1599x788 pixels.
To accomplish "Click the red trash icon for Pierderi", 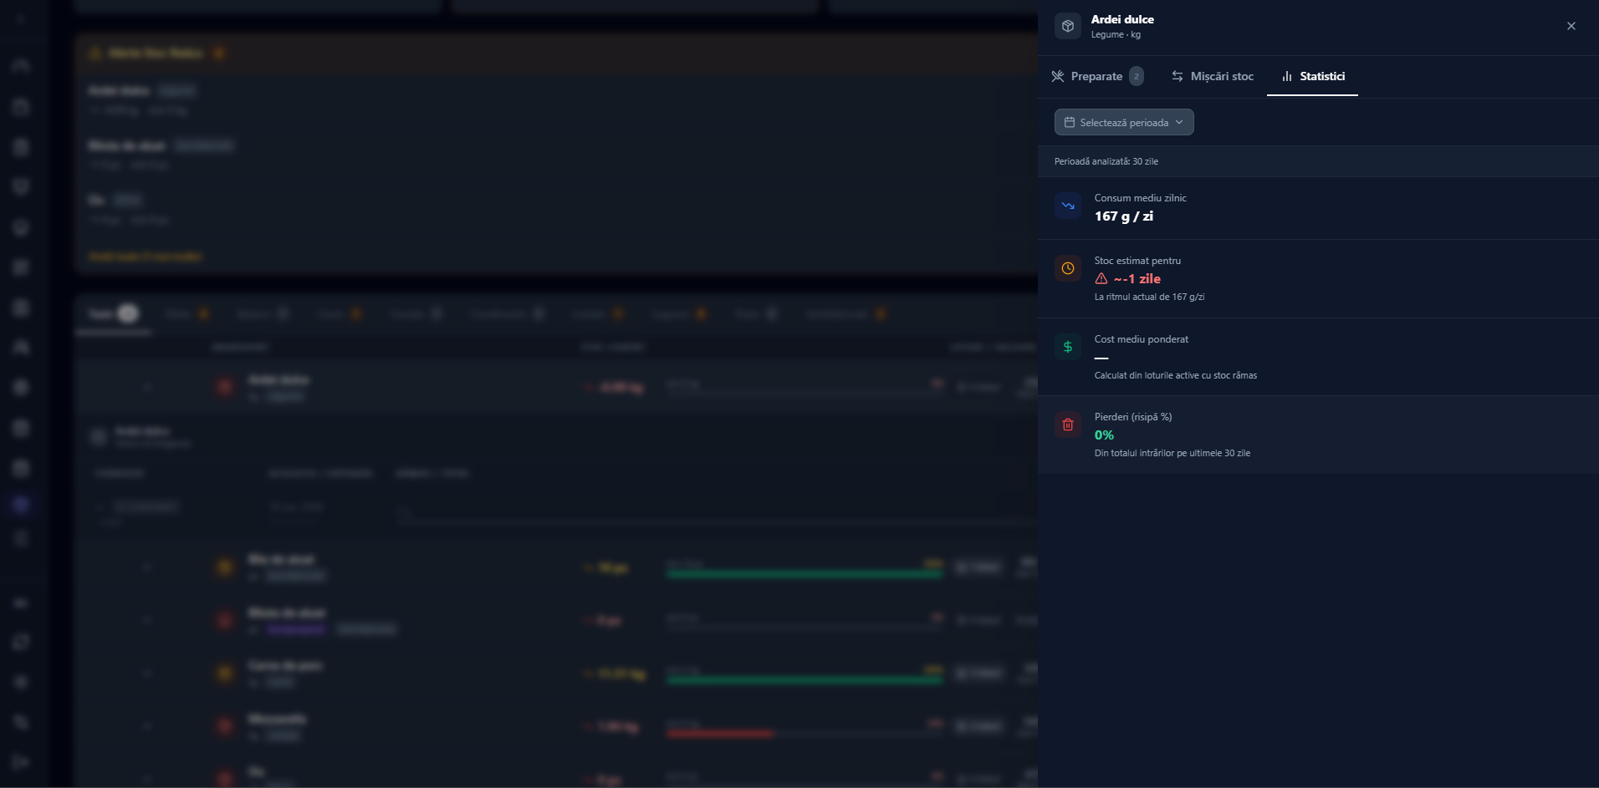I will 1068,425.
